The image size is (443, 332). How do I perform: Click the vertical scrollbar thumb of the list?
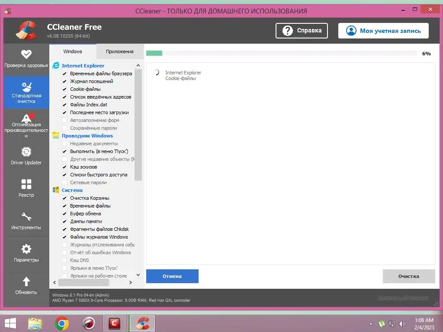point(138,125)
